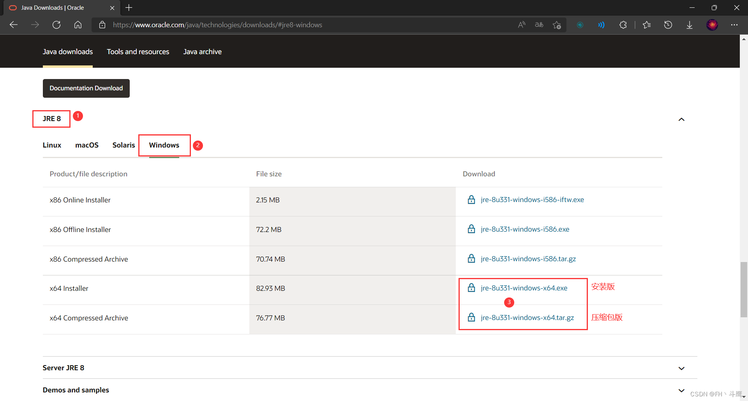Open a new browser tab
748x401 pixels.
129,8
